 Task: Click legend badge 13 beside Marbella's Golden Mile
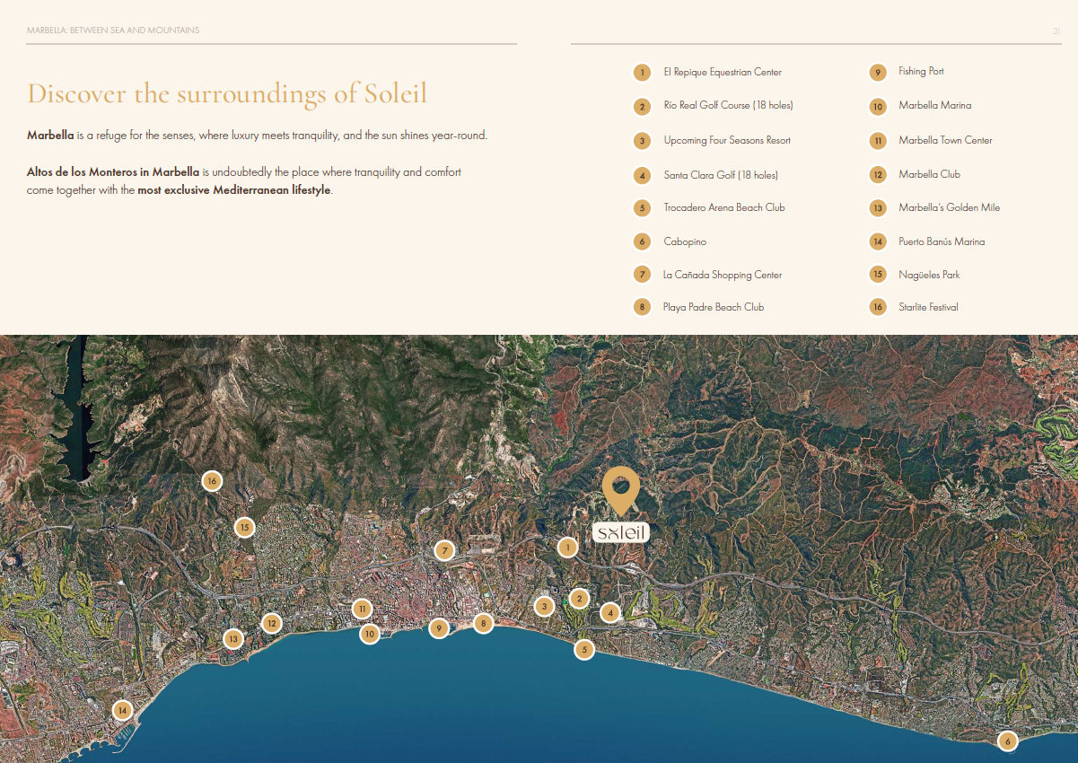coord(878,208)
